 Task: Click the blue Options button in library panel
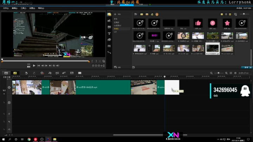(247, 67)
